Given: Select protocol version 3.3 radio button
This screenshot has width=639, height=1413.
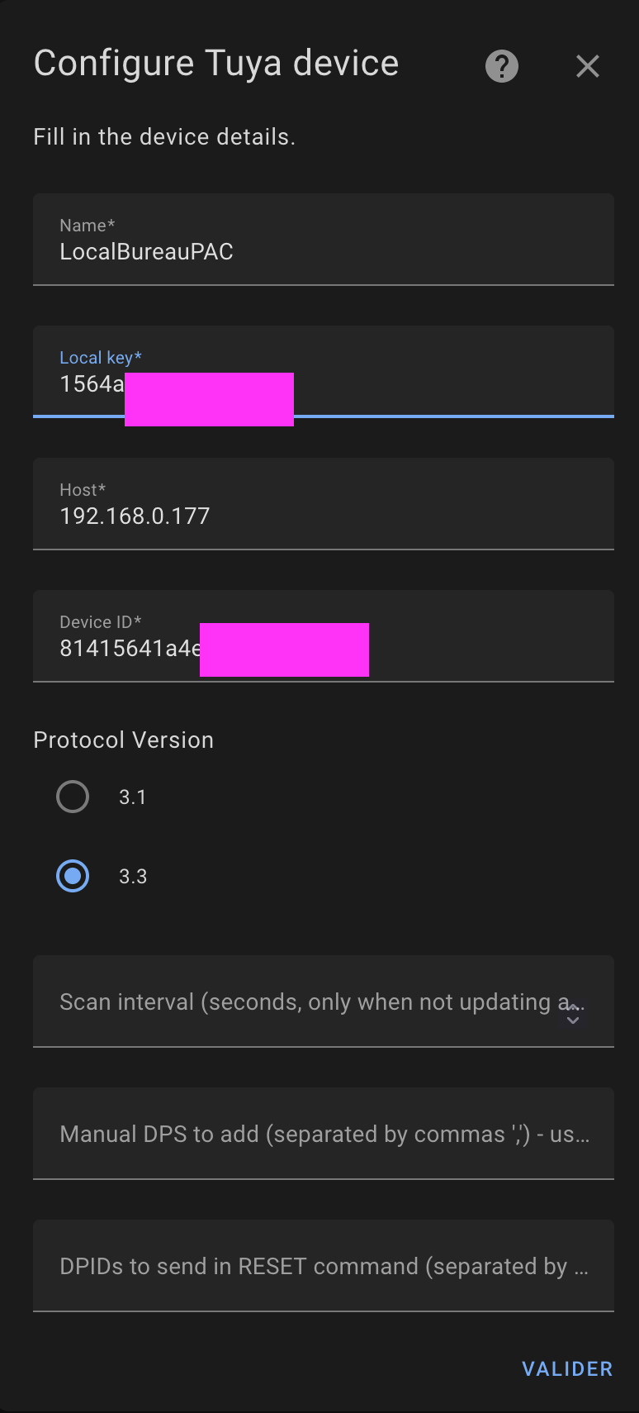Looking at the screenshot, I should click(73, 876).
